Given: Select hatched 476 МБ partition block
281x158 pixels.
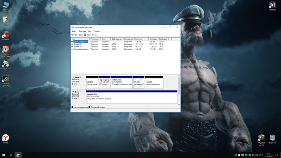Looking at the screenshot, I should pos(138,82).
